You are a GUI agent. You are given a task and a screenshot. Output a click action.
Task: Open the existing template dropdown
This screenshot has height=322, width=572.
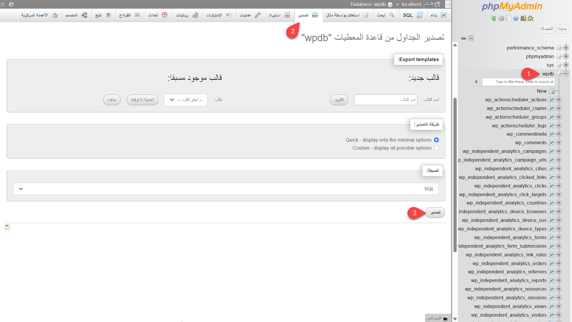(x=186, y=99)
